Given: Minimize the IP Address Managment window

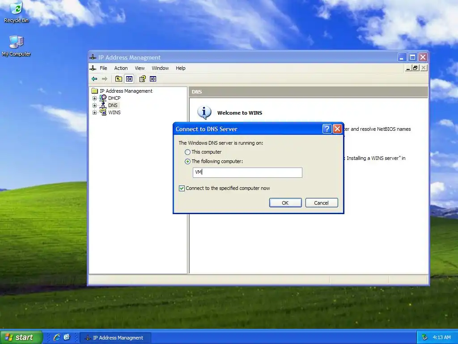Looking at the screenshot, I should [x=402, y=57].
